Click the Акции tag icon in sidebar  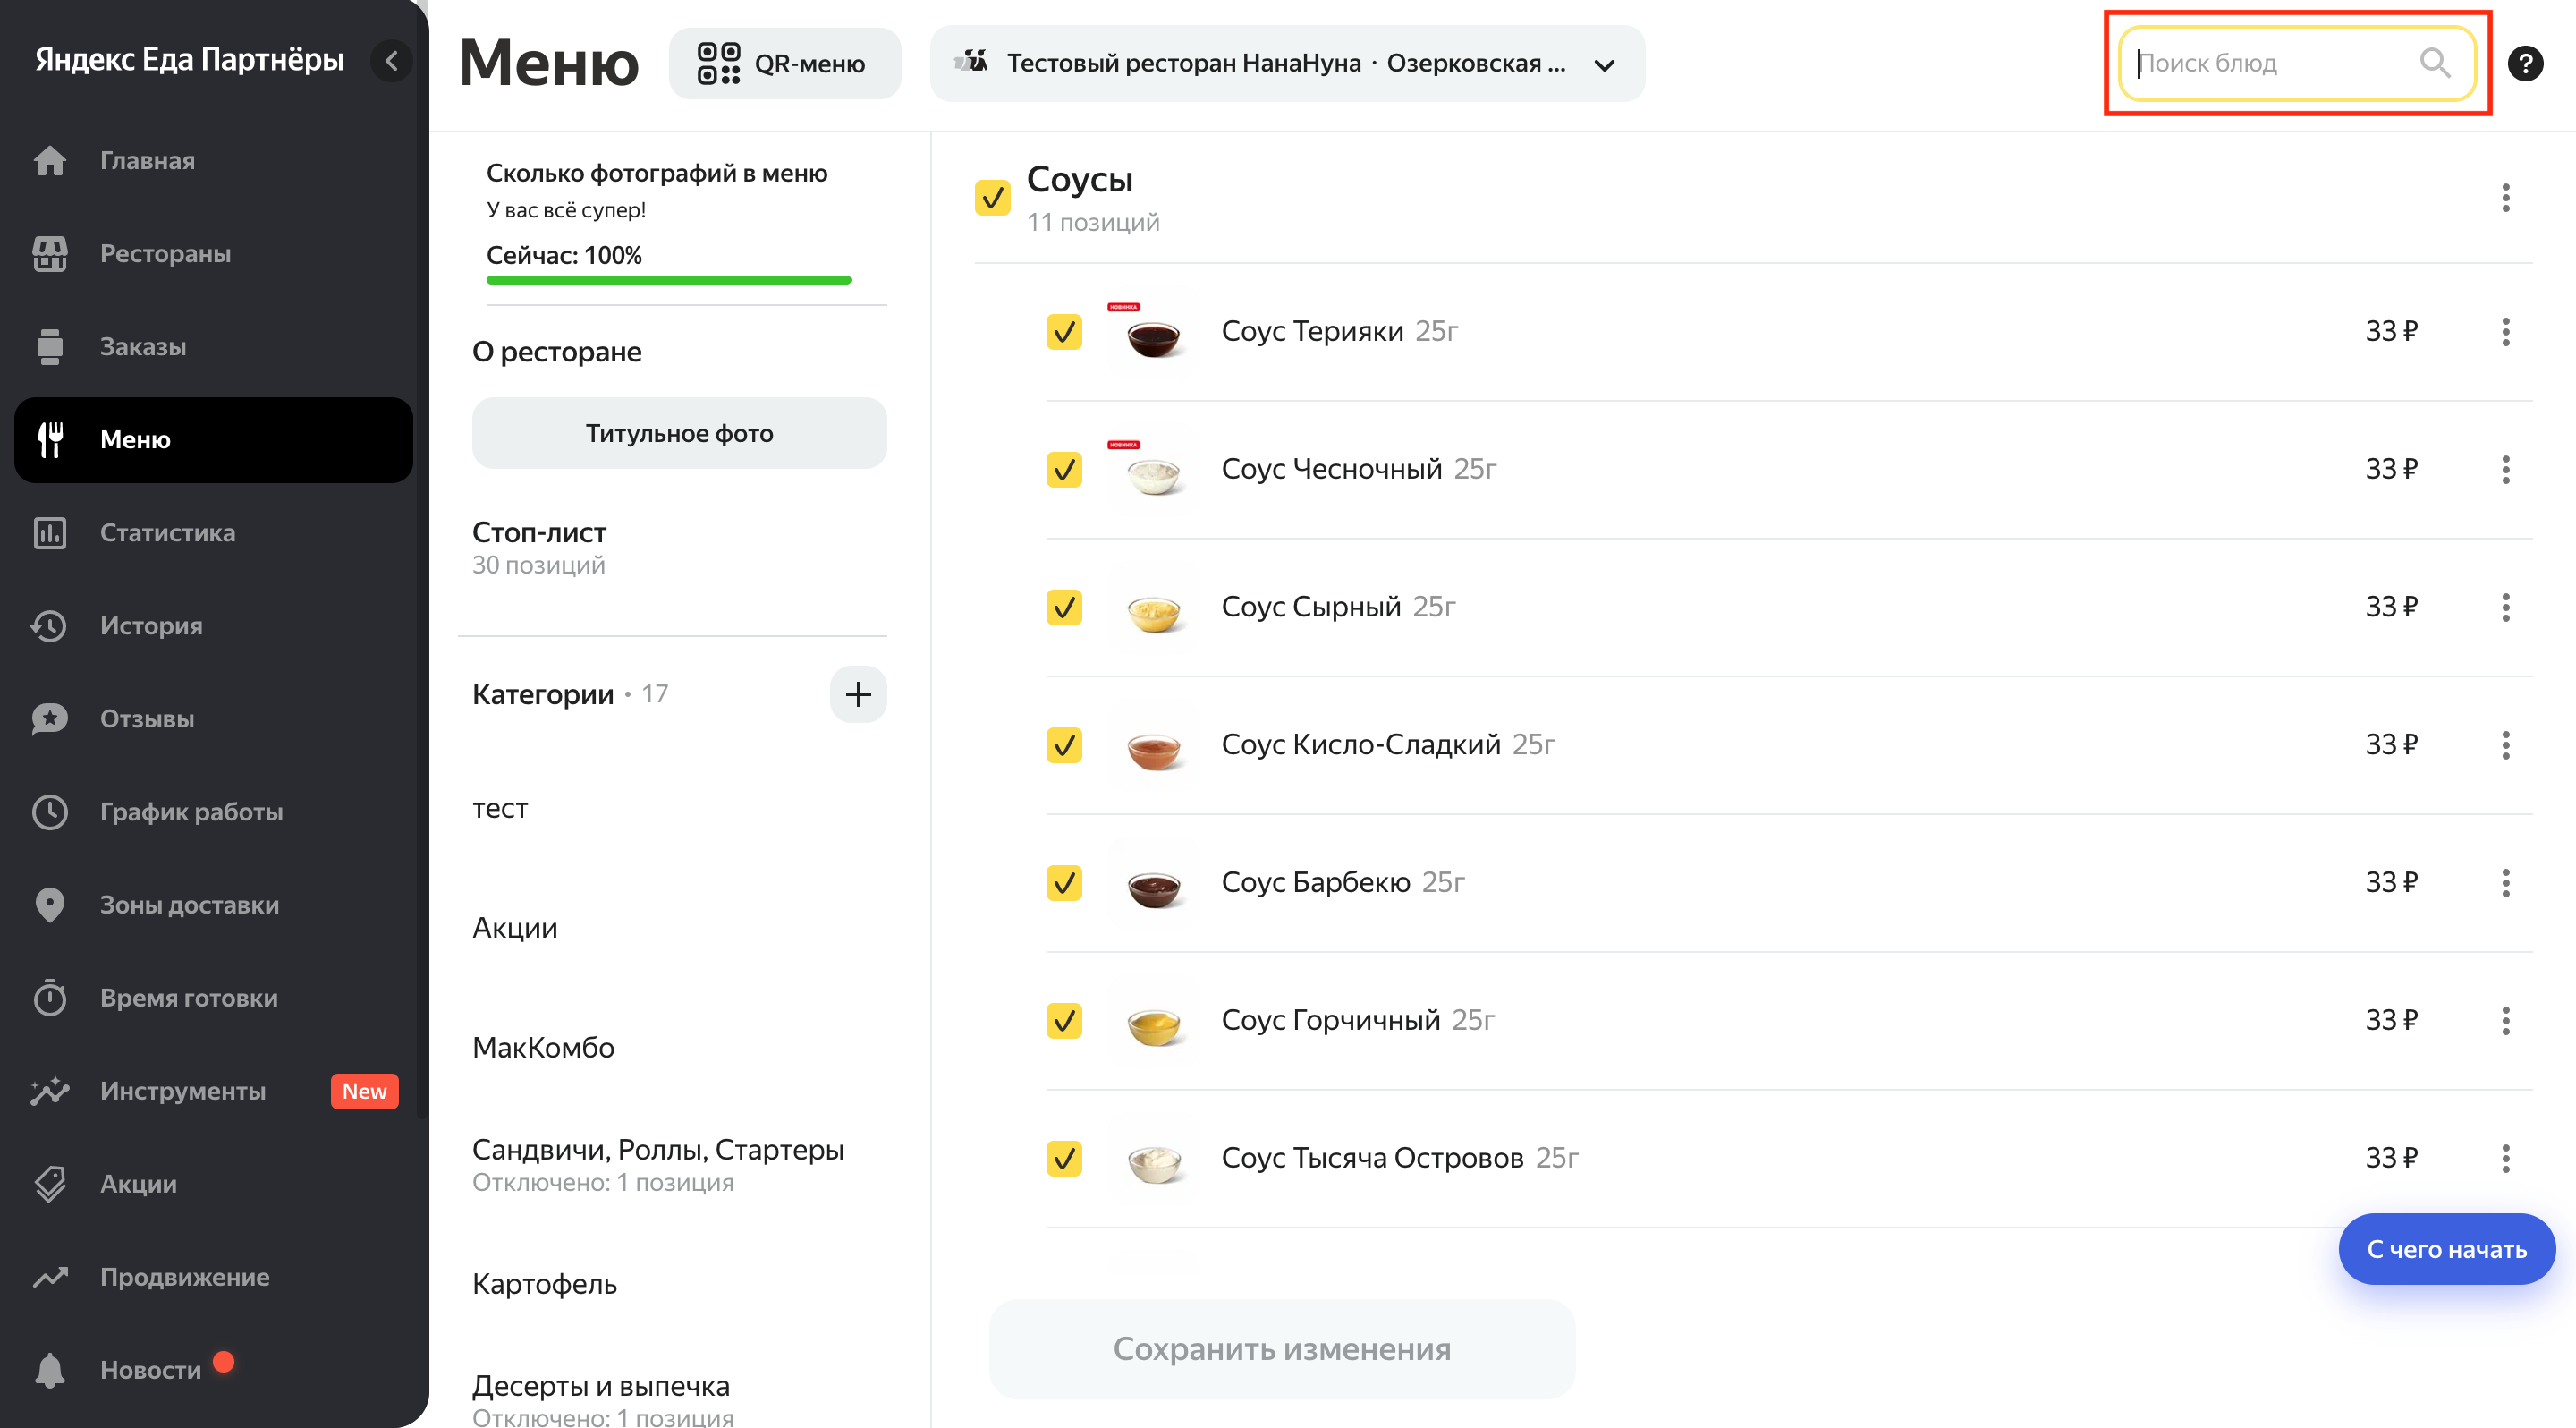(x=50, y=1184)
